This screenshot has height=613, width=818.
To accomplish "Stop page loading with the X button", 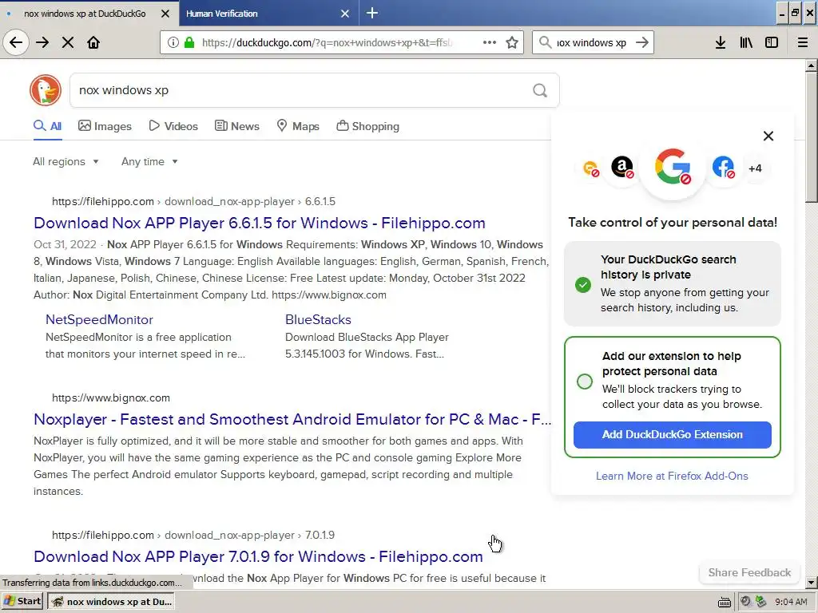I will tap(68, 43).
